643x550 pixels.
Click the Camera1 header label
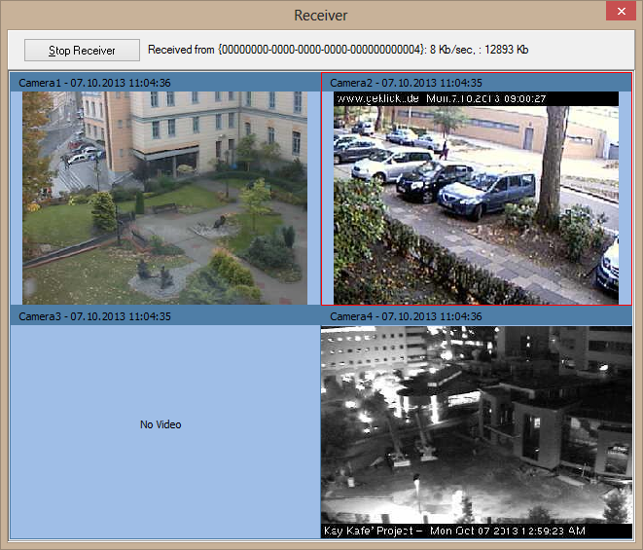pos(95,83)
